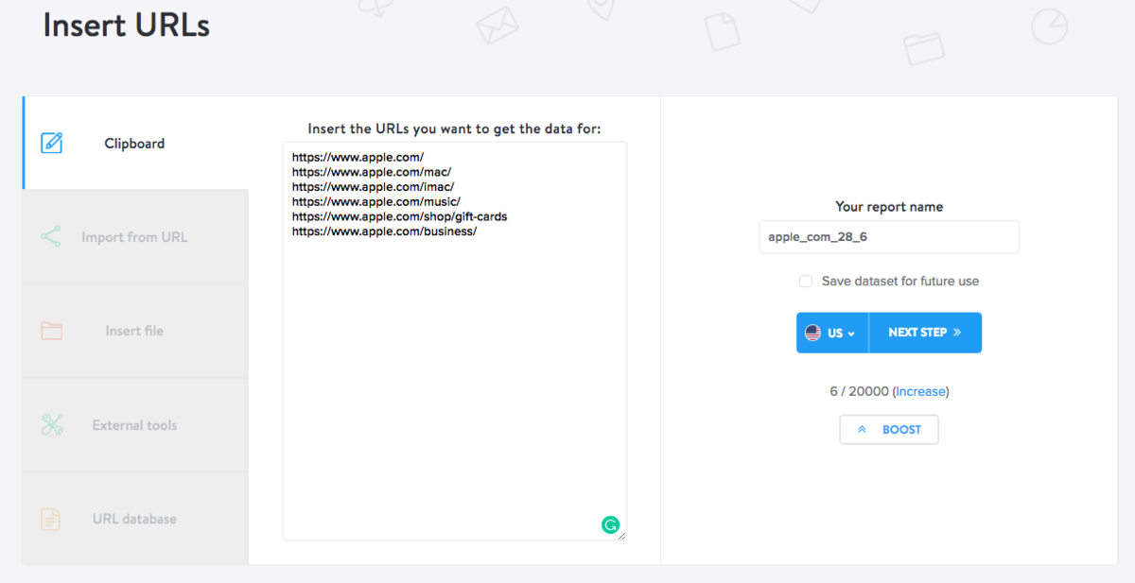Click the Insert file folder icon
This screenshot has height=583, width=1135.
(x=51, y=332)
